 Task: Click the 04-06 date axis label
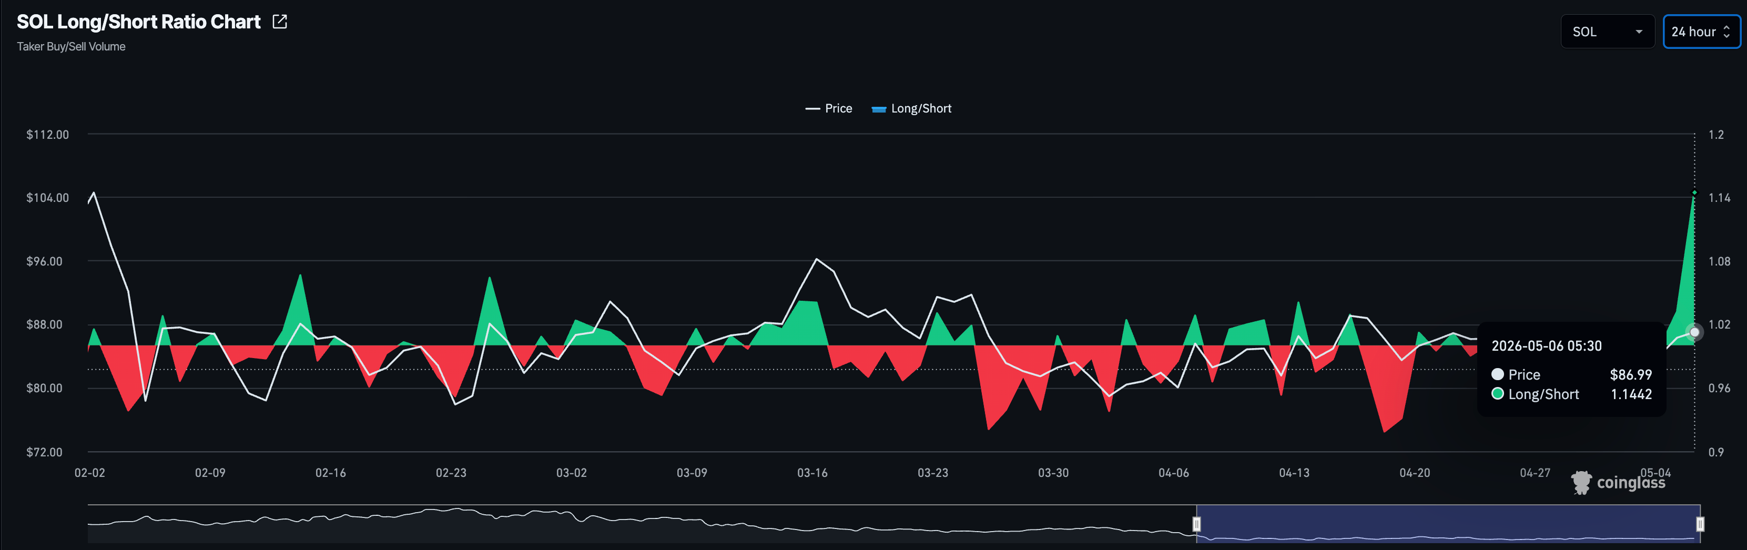1173,473
